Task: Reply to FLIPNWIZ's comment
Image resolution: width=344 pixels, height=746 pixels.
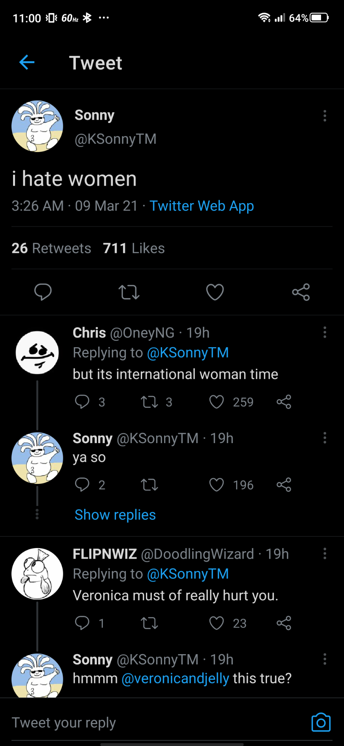Action: [x=82, y=623]
